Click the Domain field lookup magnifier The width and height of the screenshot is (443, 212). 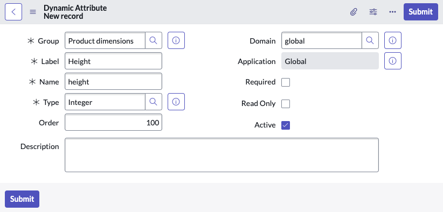370,40
